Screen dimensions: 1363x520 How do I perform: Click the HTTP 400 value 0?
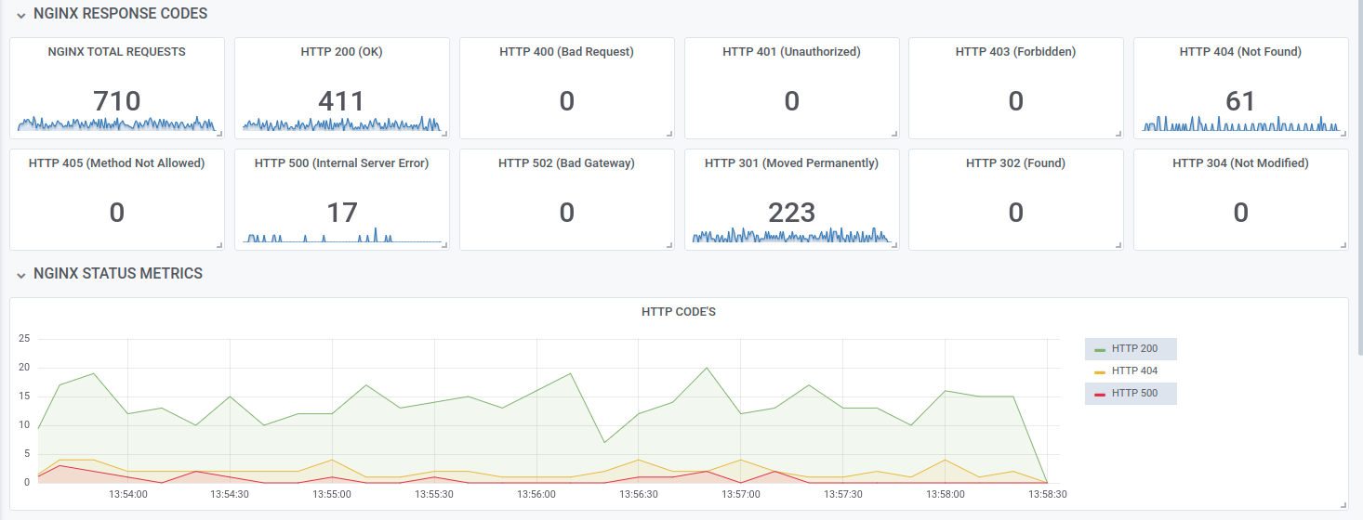coord(566,101)
